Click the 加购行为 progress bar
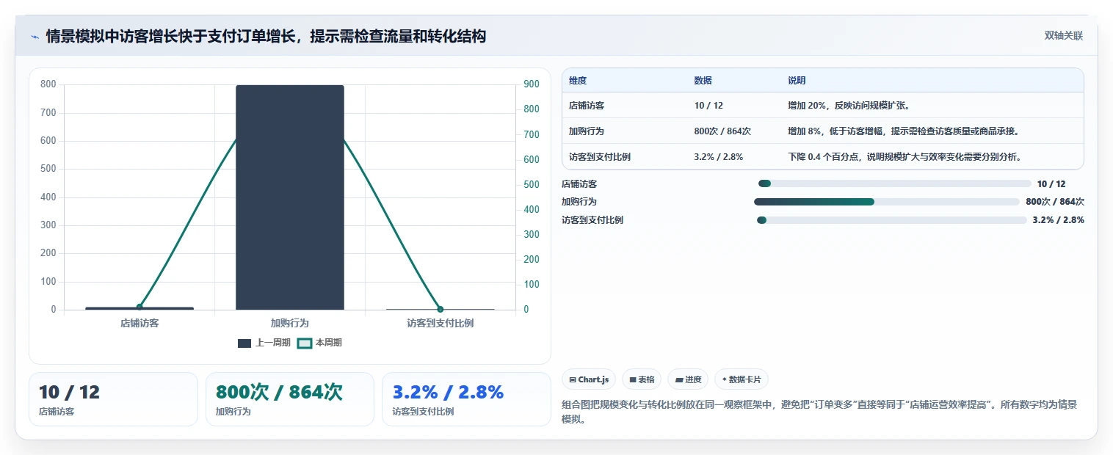This screenshot has height=455, width=1113. 887,201
